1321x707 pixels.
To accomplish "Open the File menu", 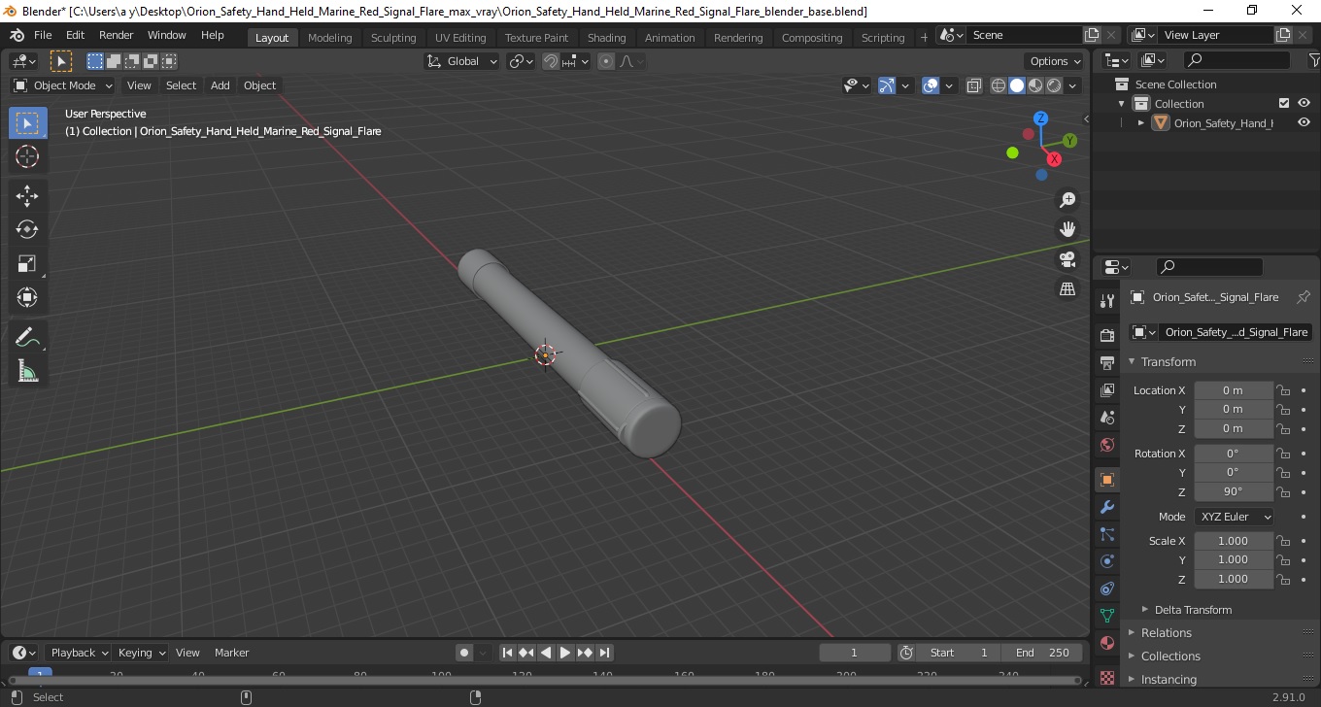I will (43, 35).
